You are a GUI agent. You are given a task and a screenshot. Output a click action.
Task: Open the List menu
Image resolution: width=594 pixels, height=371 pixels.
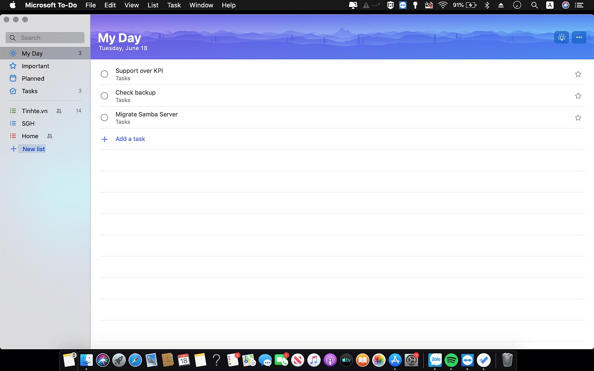153,5
